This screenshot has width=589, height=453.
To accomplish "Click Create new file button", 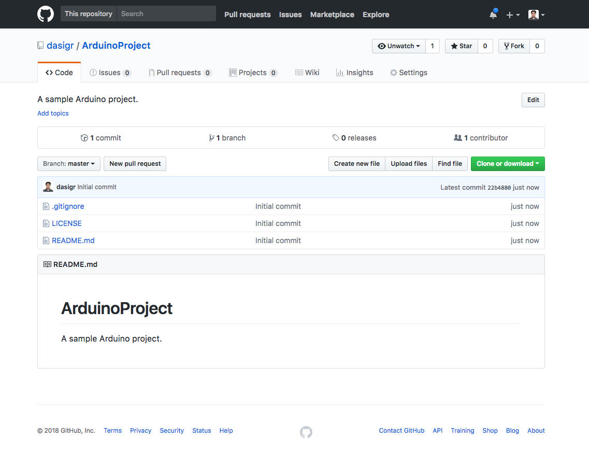I will pos(357,164).
